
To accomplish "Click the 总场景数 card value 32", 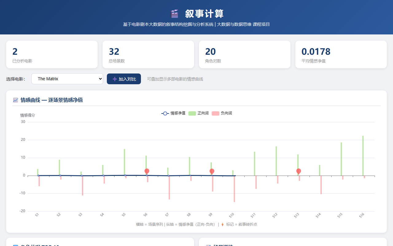I will 114,51.
